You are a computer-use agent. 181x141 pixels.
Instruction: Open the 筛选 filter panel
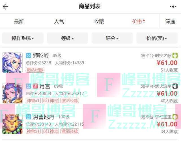tap(170, 21)
